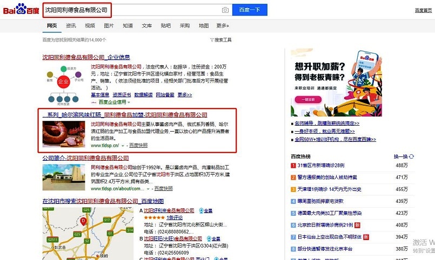Click 换一换 refresh icon
435x260 pixels.
click(411, 156)
